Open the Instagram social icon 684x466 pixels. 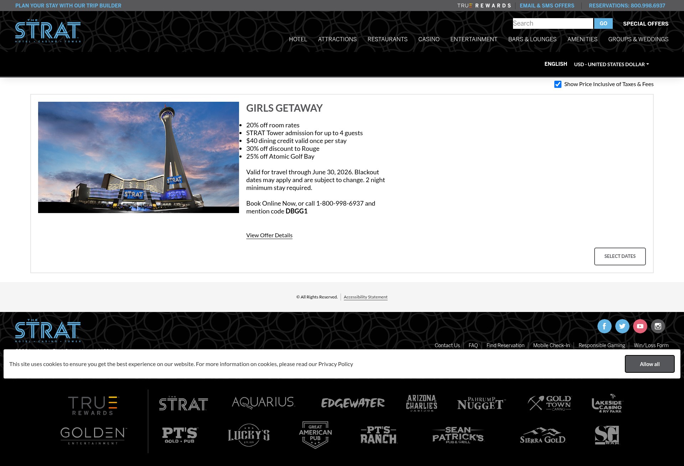[658, 326]
